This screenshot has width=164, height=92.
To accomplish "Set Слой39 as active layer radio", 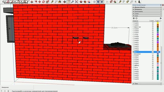I will coord(133,79).
